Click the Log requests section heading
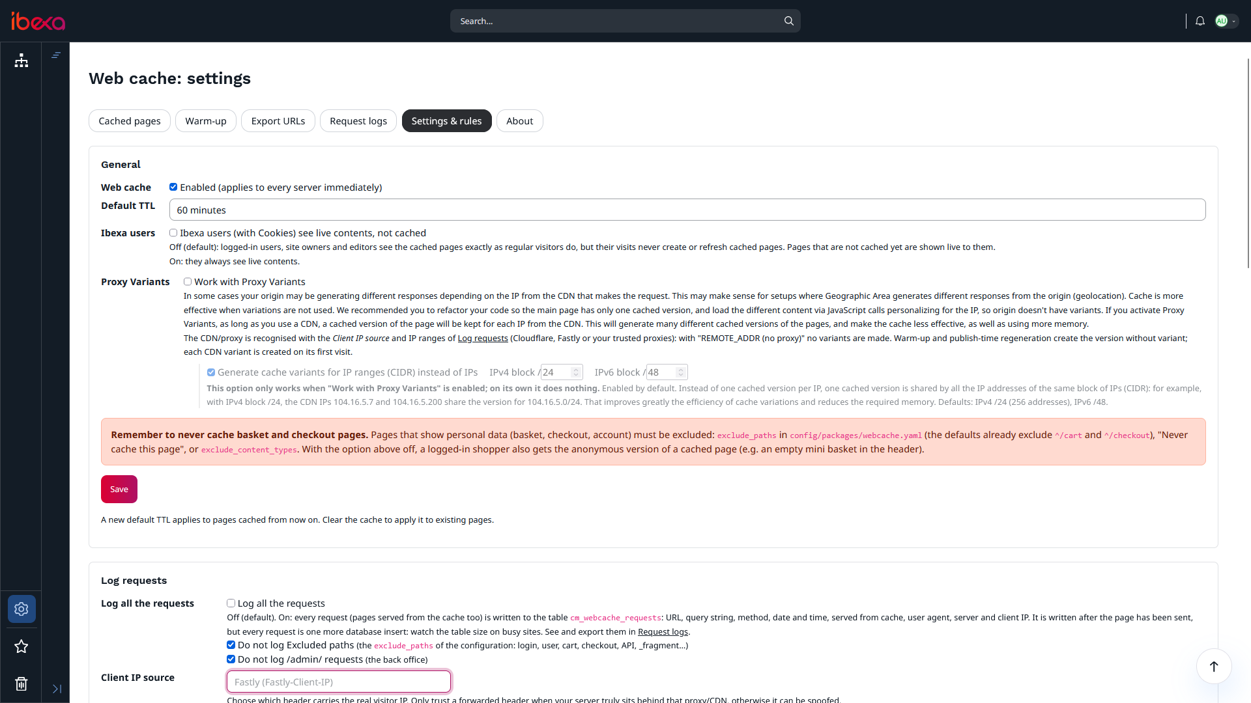 pos(134,580)
